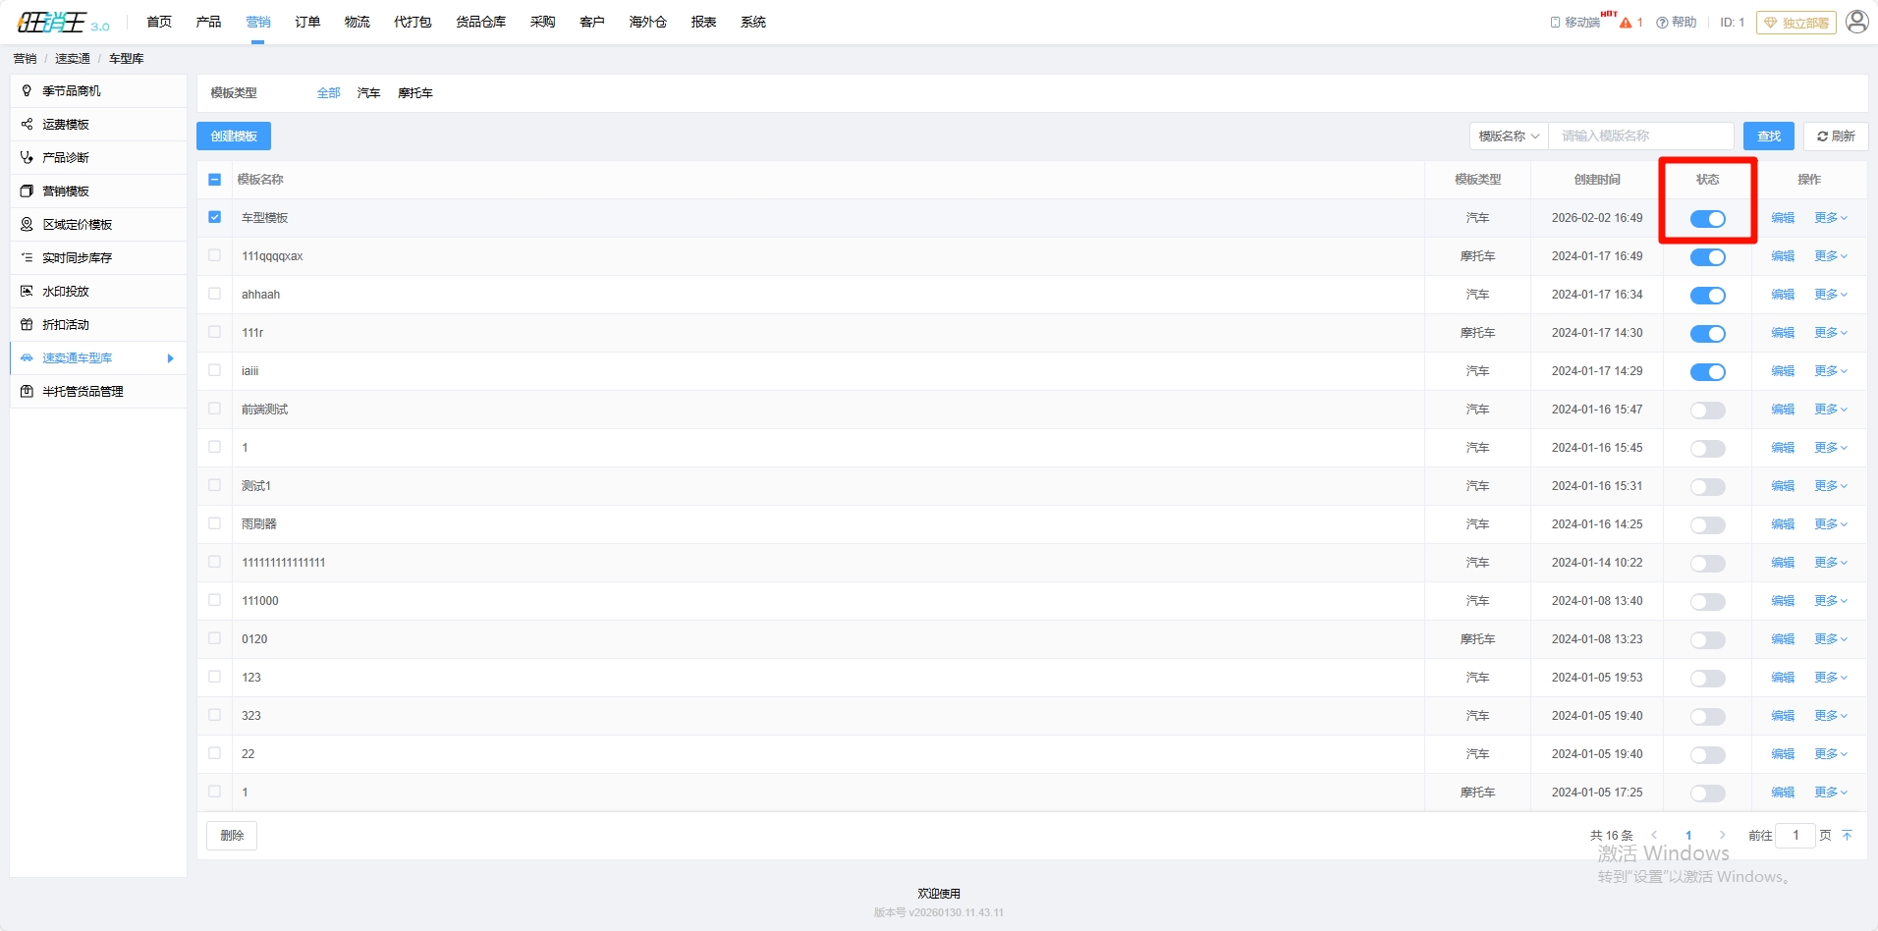Open the 订单 top menu
The width and height of the screenshot is (1878, 931).
coord(307,22)
